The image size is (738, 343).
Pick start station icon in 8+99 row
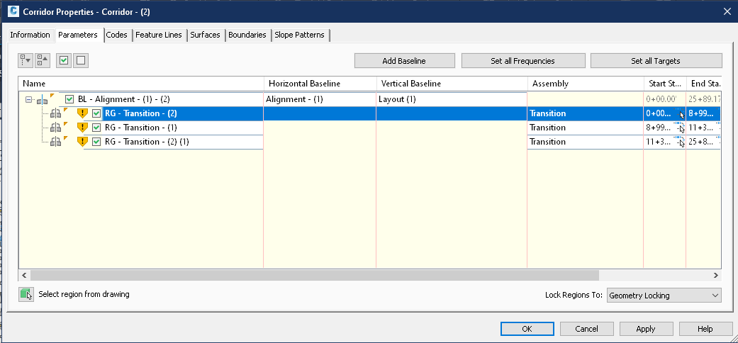point(680,128)
